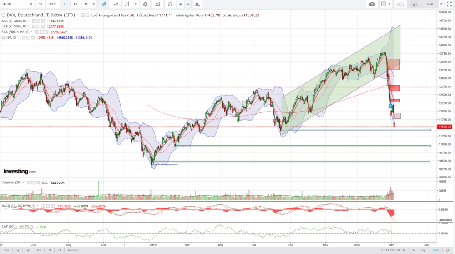Open the DAX, Deutschland title dropdown arrow
This screenshot has width=455, height=254.
coord(77,15)
